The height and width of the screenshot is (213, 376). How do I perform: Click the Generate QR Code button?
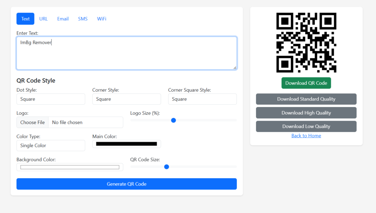pyautogui.click(x=127, y=184)
